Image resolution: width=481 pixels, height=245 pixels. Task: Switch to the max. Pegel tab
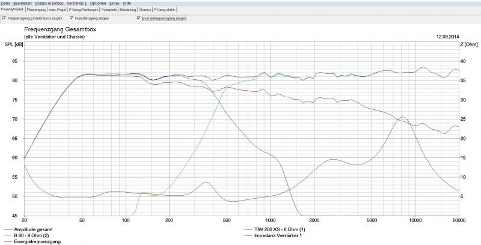pyautogui.click(x=58, y=10)
